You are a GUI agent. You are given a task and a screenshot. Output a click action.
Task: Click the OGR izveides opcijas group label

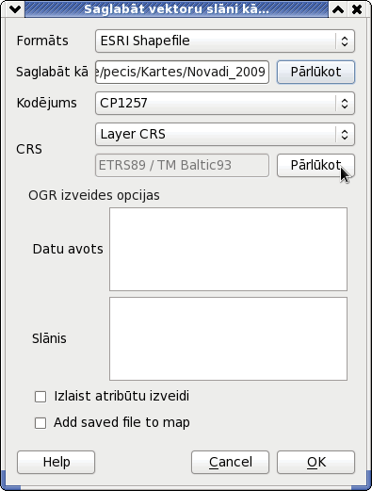pos(94,195)
